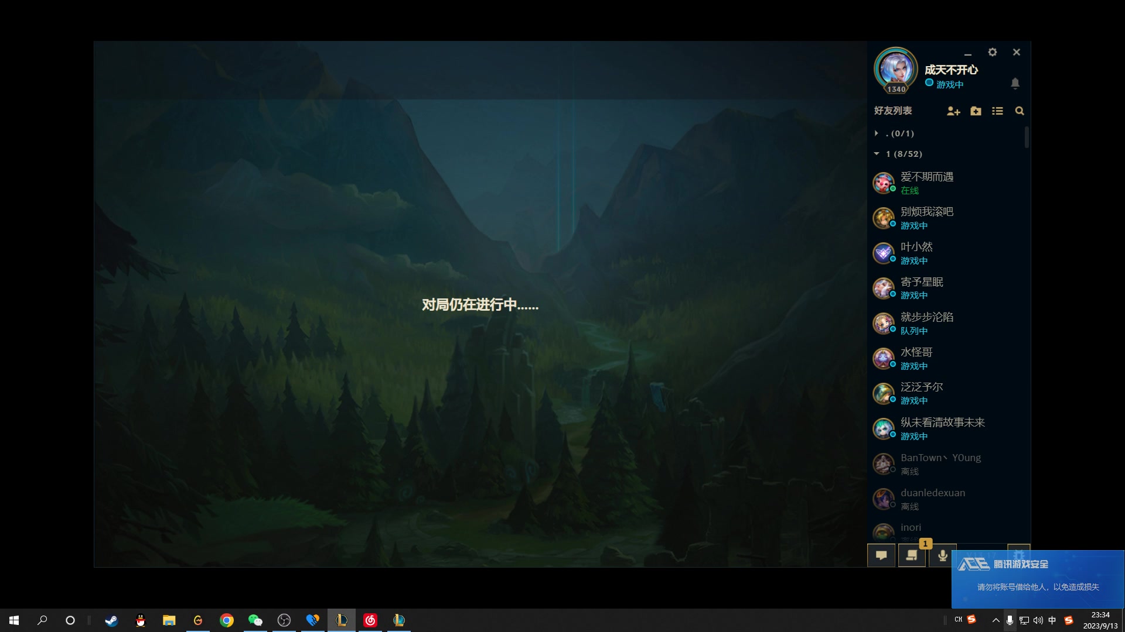Click the new friend folder icon

[x=976, y=111]
